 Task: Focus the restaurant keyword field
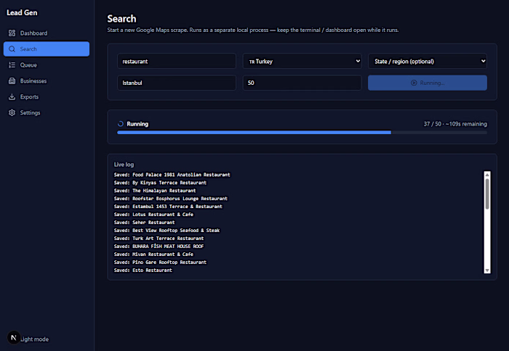click(177, 61)
